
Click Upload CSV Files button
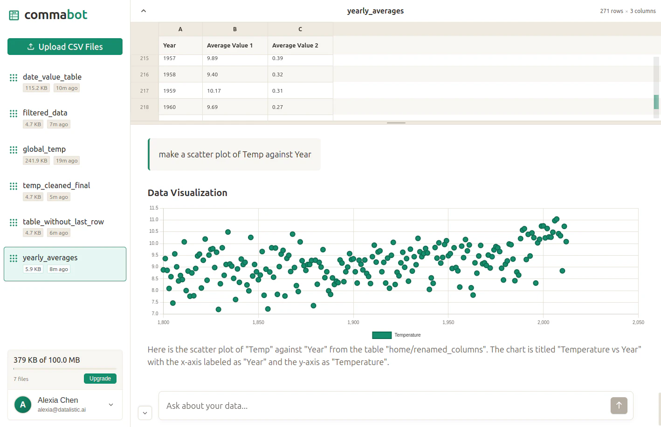pyautogui.click(x=65, y=47)
